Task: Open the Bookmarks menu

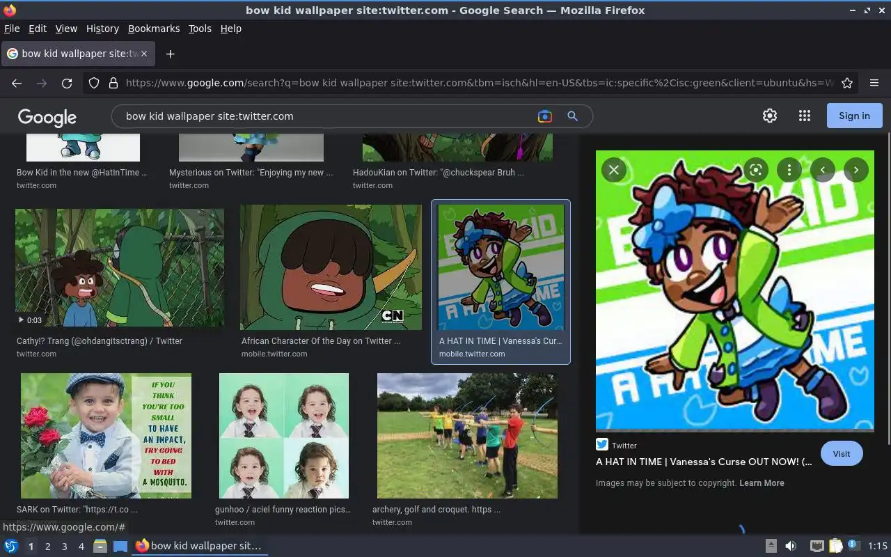Action: tap(154, 29)
